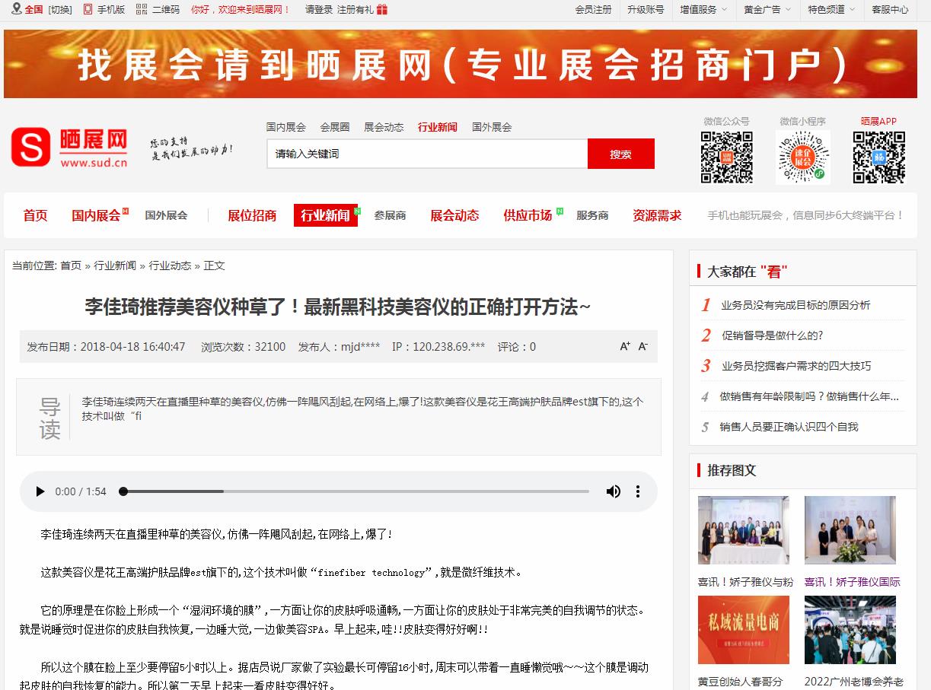The image size is (931, 690).
Task: Open article 销售人员要正确认识四个自我
Action: coord(789,427)
